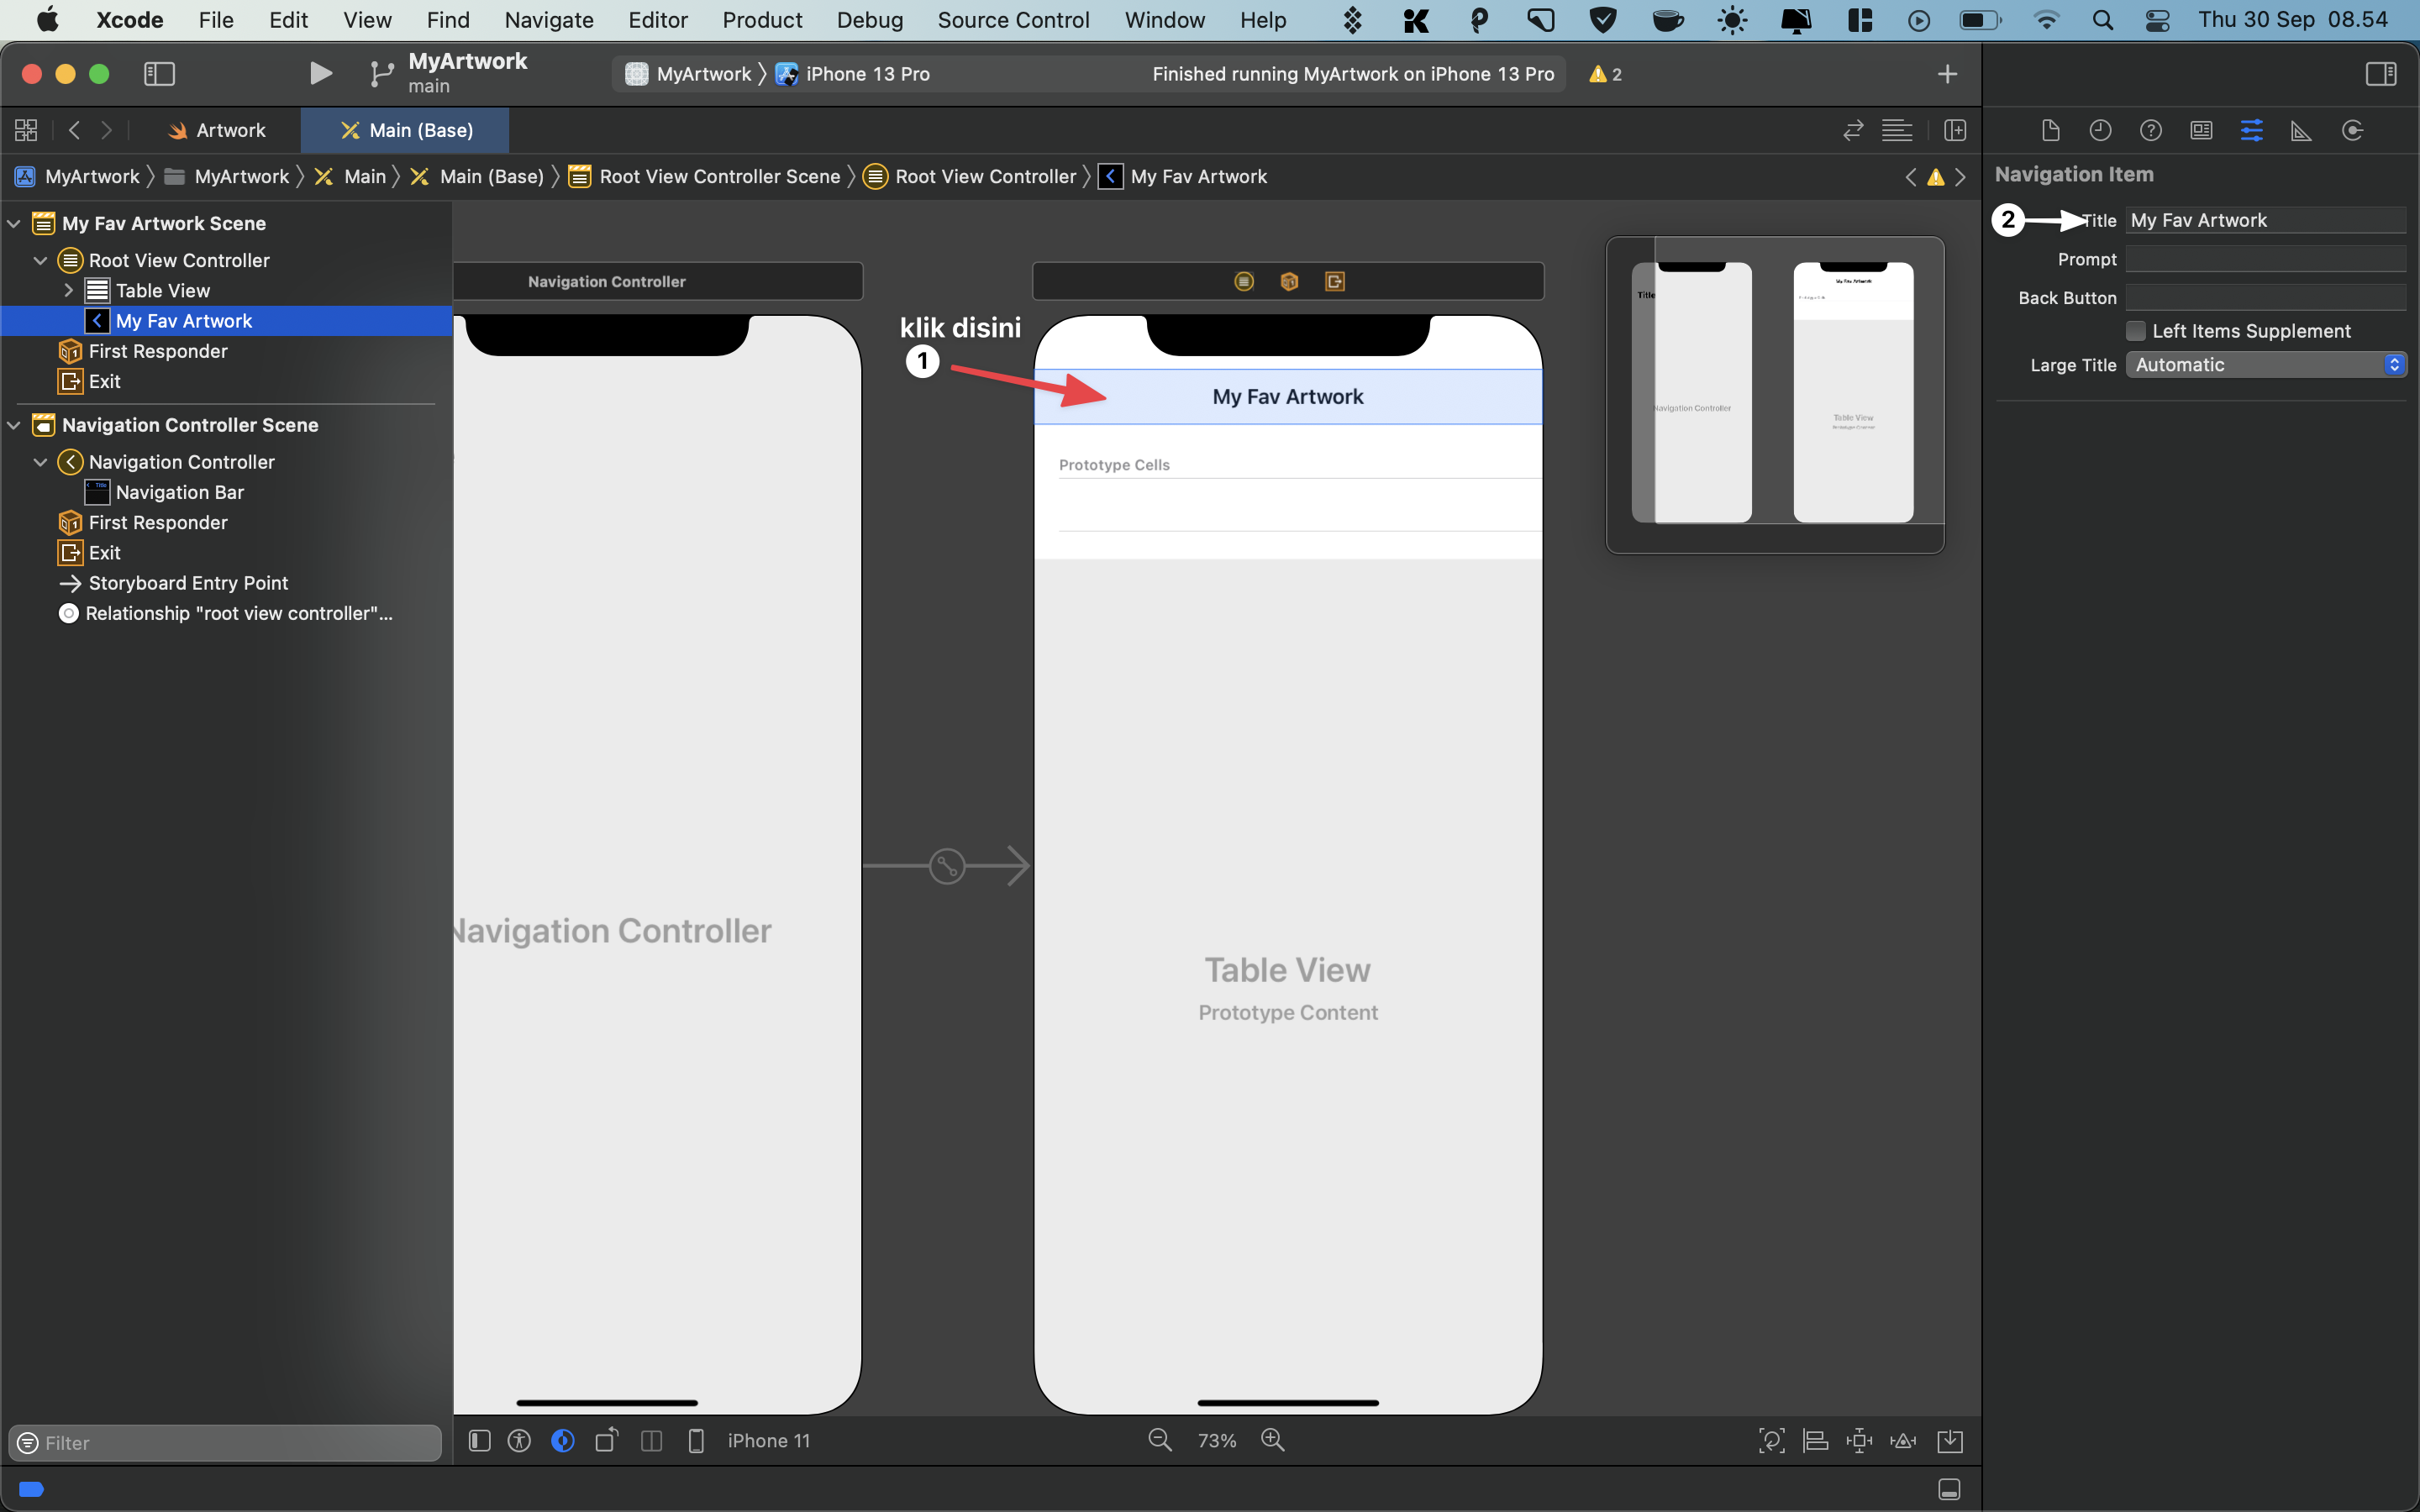Open the related items grid icon
The width and height of the screenshot is (2420, 1512).
click(26, 130)
